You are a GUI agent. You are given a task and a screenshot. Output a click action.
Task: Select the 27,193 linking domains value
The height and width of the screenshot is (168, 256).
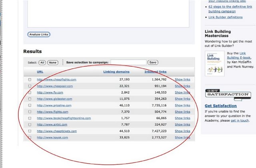coord(124,79)
